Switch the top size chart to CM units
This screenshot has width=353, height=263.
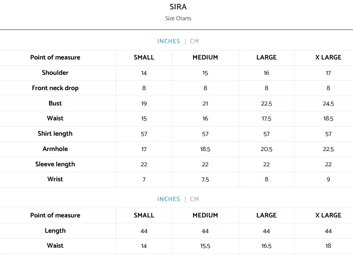[x=194, y=41]
